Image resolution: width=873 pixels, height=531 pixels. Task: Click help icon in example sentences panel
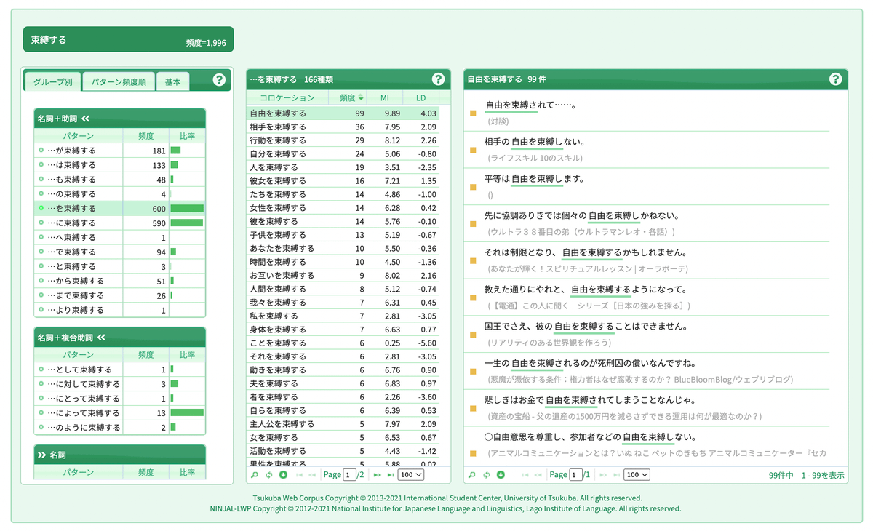835,79
